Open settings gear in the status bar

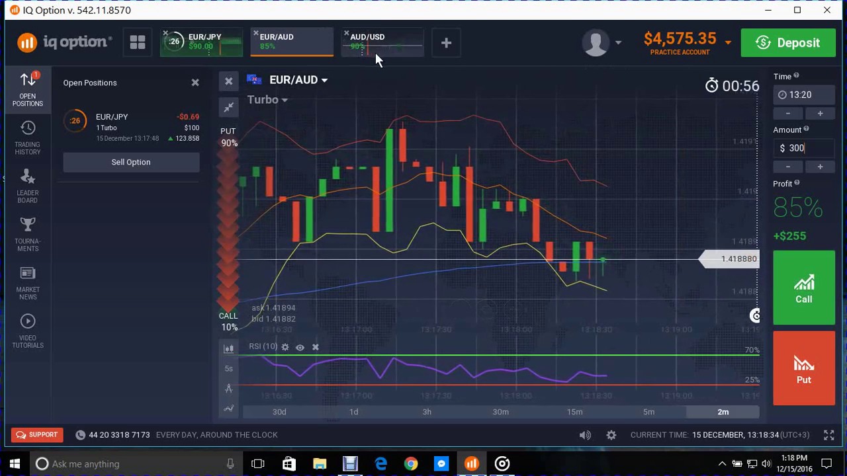[611, 435]
